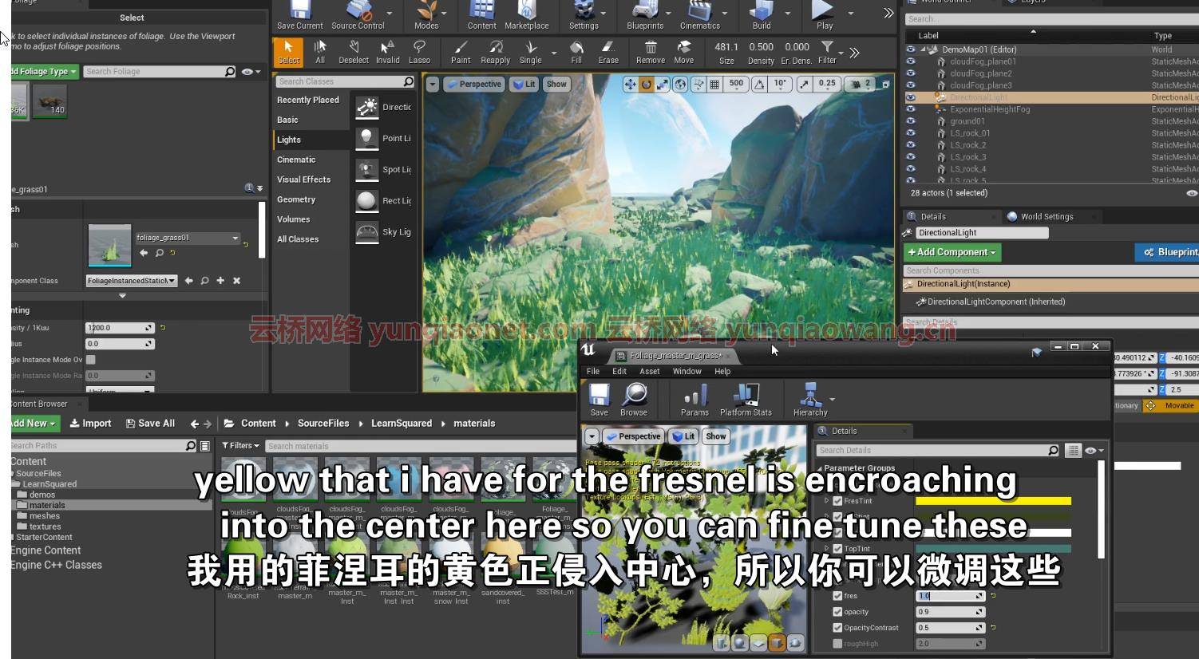The image size is (1199, 659).
Task: Open Asset menu in material editor
Action: click(650, 372)
